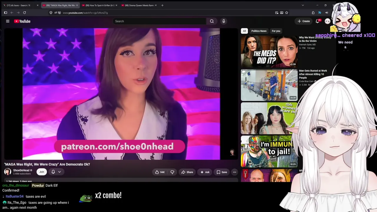Image resolution: width=377 pixels, height=212 pixels.
Task: Close the 'kfc buns - Search / X' tab
Action: (37, 5)
